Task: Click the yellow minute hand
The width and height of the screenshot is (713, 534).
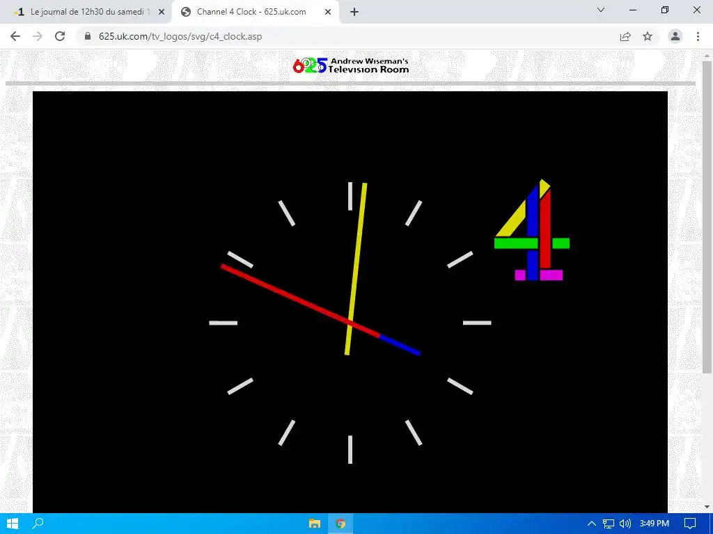Action: (x=356, y=269)
